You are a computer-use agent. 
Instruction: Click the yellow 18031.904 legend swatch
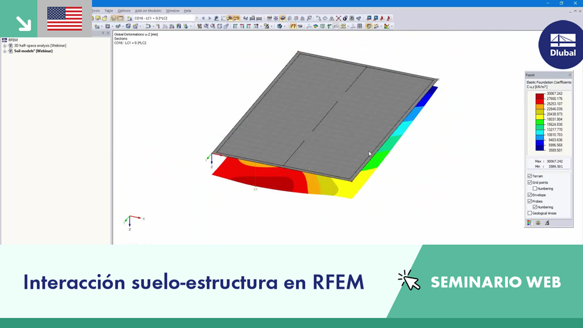540,117
